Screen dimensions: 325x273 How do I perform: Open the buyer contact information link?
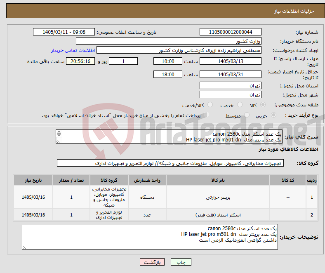(x=73, y=50)
